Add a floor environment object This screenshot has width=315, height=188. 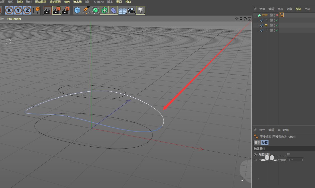[123, 10]
